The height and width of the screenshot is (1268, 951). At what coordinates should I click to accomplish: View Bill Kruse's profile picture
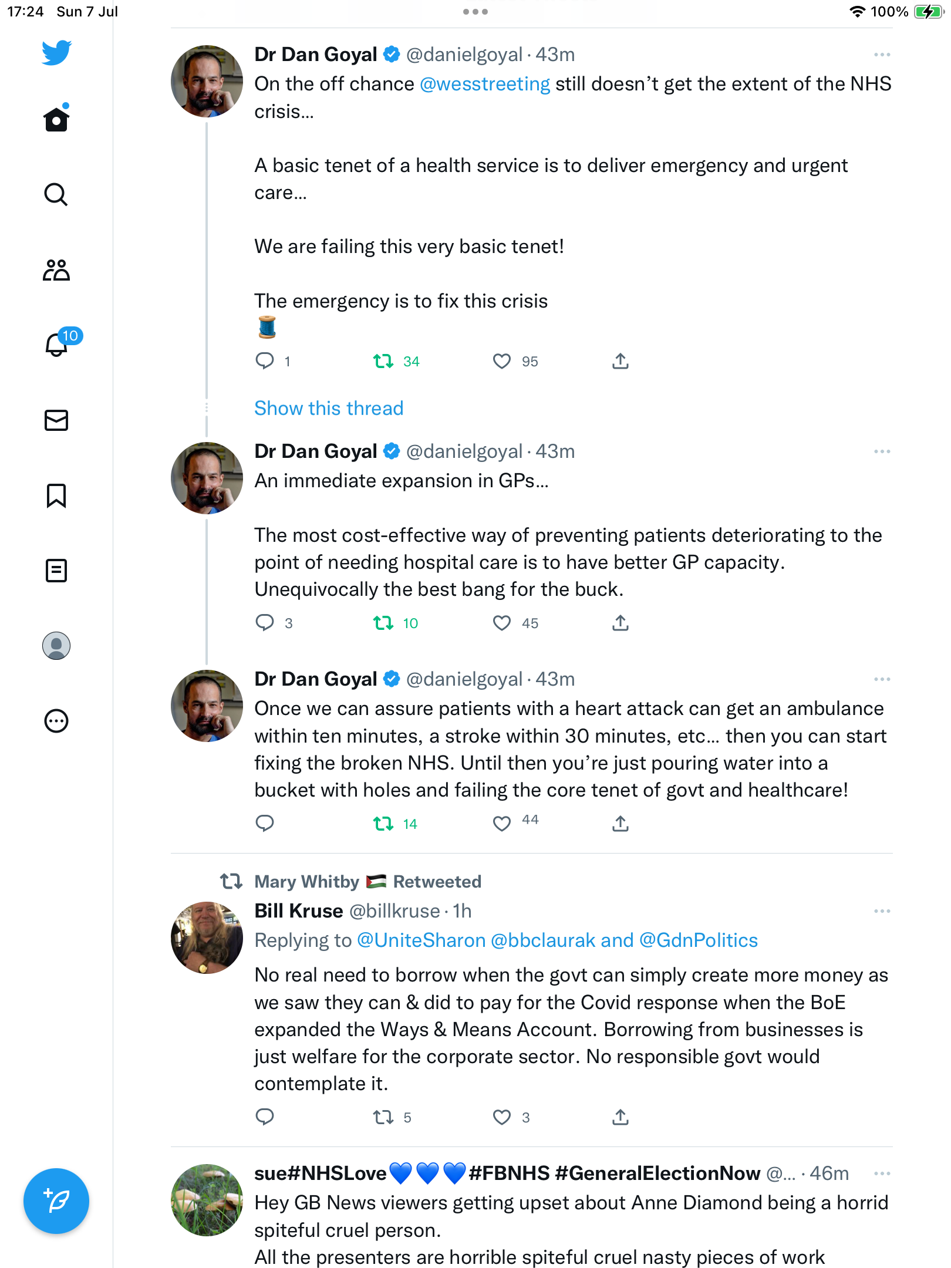coord(207,937)
